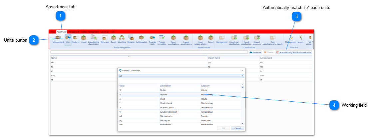
Task: Select the Graden Celsius row
Action: point(180,107)
